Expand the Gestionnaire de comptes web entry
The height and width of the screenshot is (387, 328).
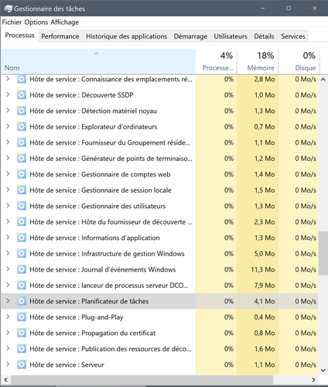pos(8,174)
